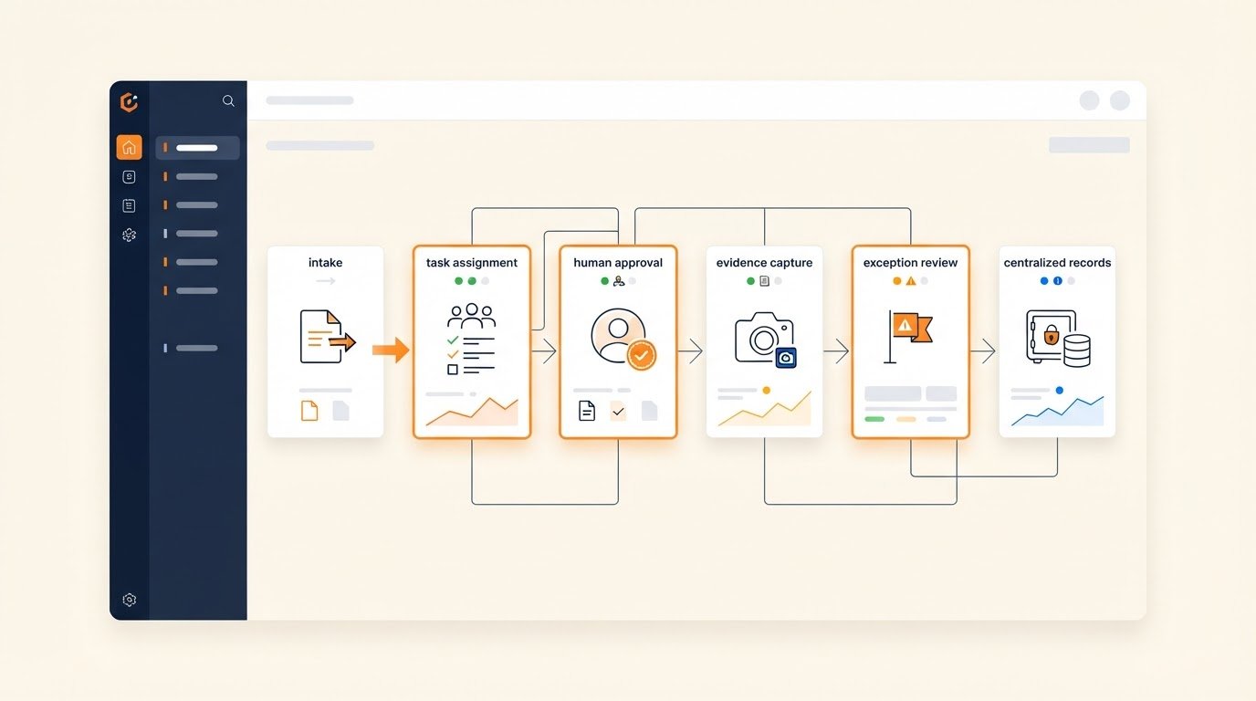Click the intake document arrow icon
1256x701 pixels.
[x=327, y=337]
